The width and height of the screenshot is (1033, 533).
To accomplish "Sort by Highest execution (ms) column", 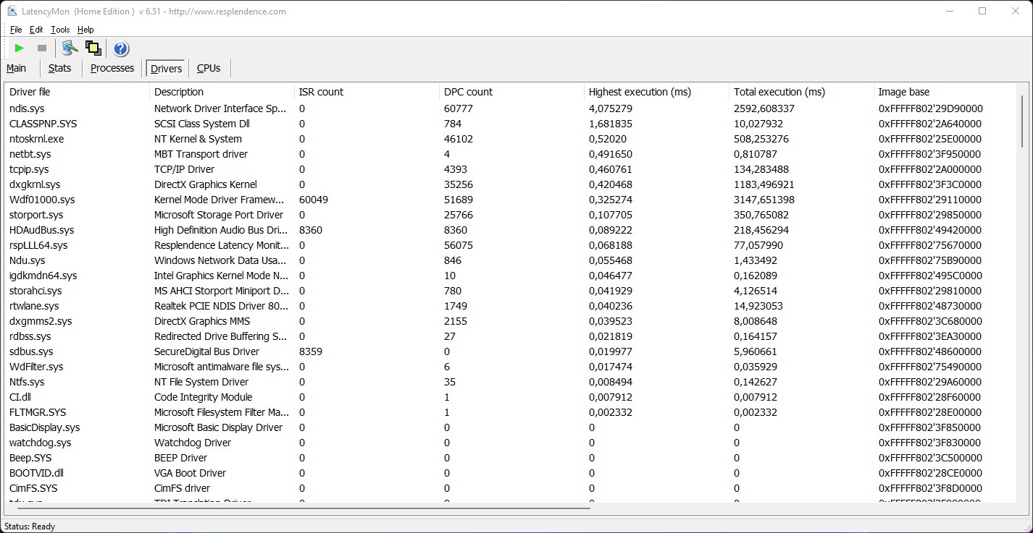I will [x=640, y=92].
